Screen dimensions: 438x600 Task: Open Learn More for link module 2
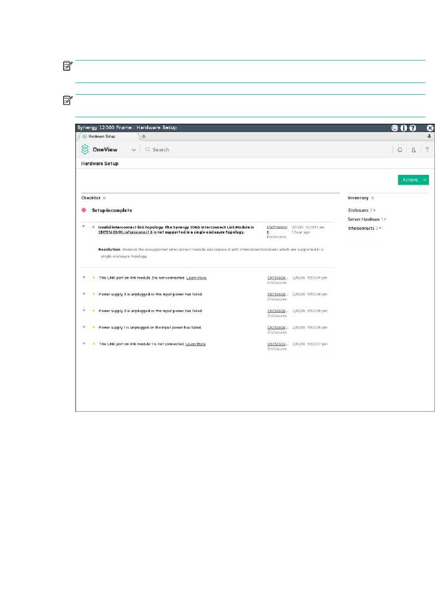[196, 278]
